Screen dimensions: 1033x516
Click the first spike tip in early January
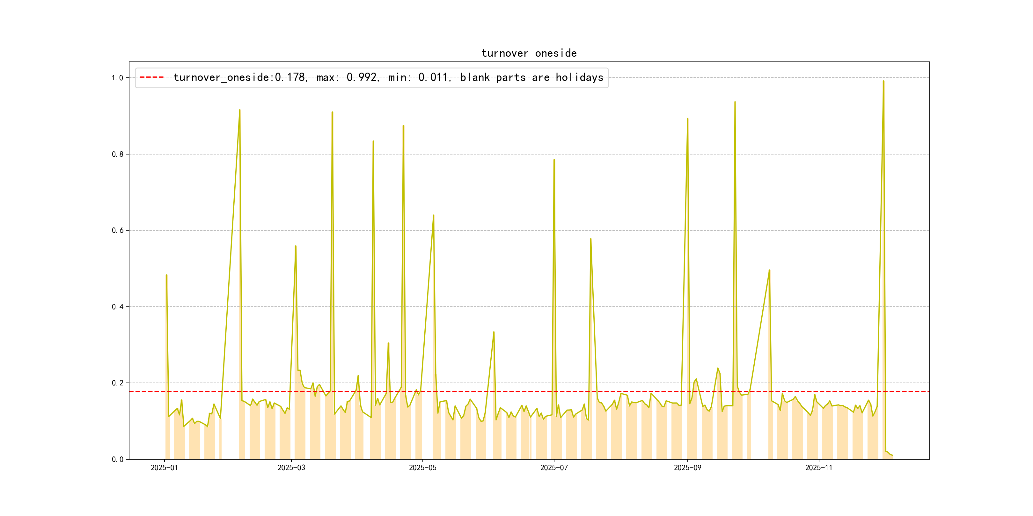[166, 275]
